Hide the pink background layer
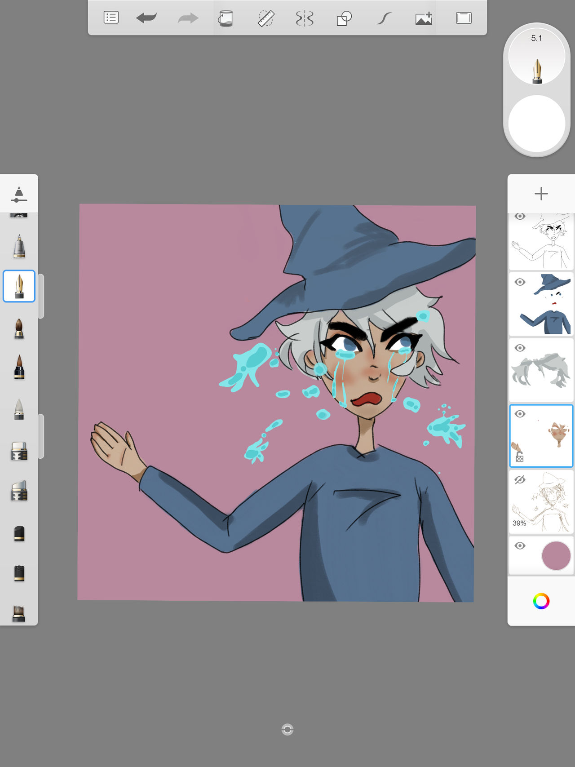The width and height of the screenshot is (575, 767). coord(520,546)
